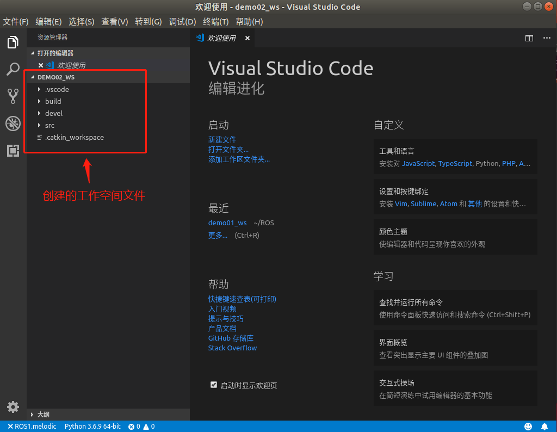Open the notifications bell in the status bar
The width and height of the screenshot is (557, 432).
(x=544, y=426)
